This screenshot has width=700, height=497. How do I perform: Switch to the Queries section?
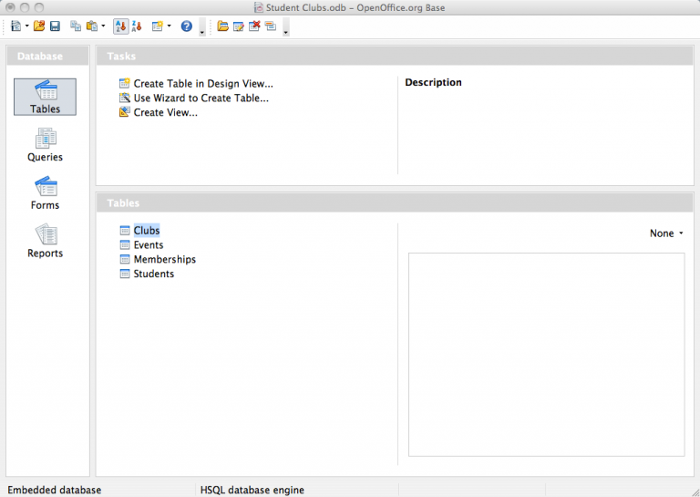point(45,145)
